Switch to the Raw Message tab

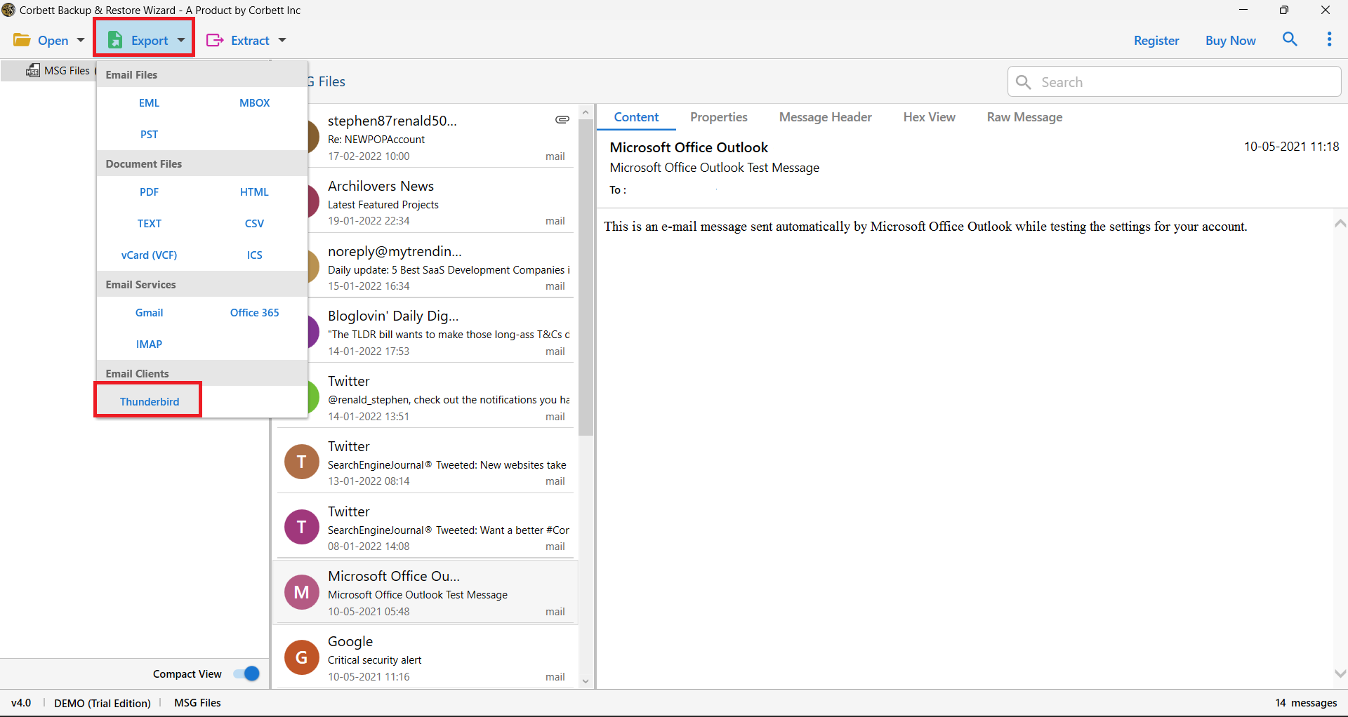[1024, 117]
